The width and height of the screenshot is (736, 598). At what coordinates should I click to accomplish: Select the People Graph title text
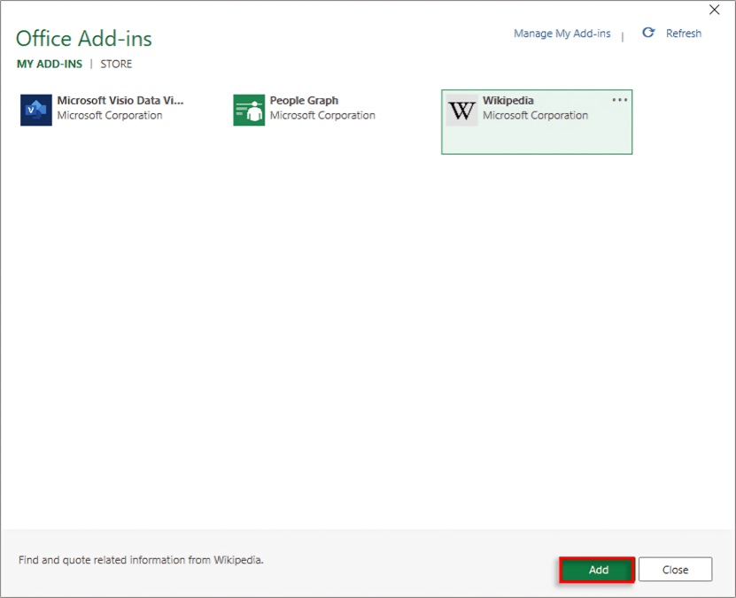coord(304,101)
